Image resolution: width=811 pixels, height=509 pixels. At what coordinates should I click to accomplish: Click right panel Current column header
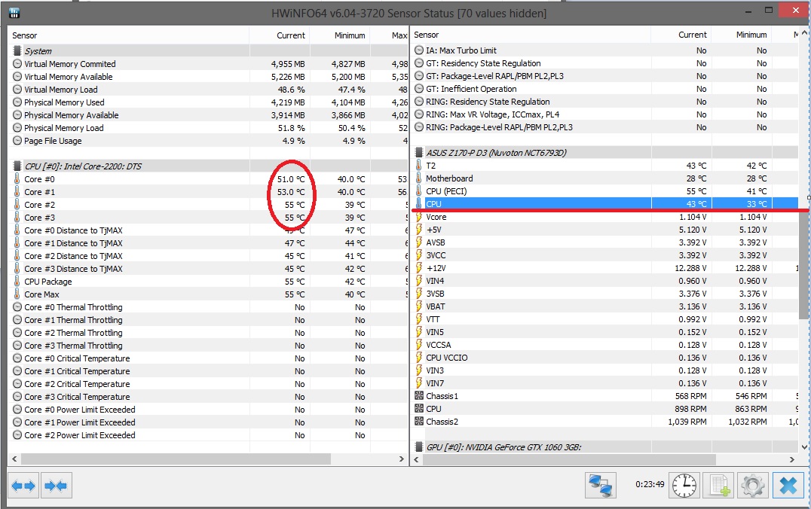[681, 35]
